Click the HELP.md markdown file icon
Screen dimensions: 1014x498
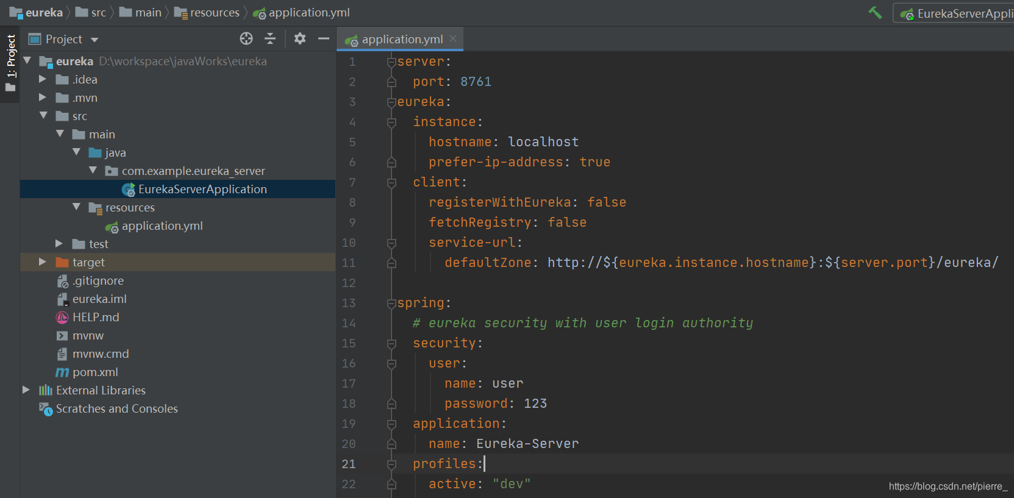[62, 317]
